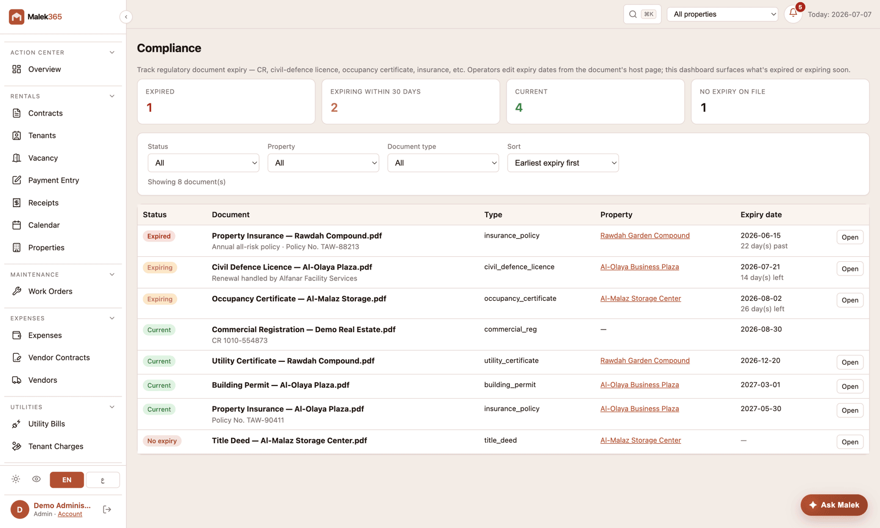Click the Payment Entry pencil icon

point(16,180)
